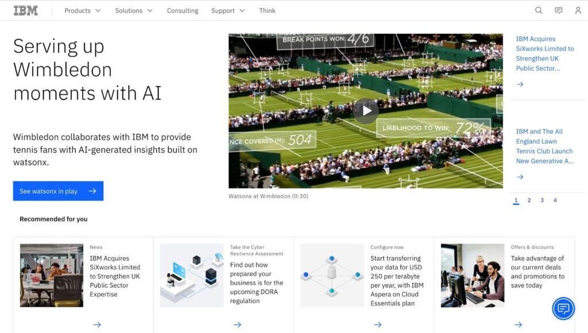The height and width of the screenshot is (333, 588).
Task: Open IBM Aspera on Cloud Essentials text
Action: (397, 281)
